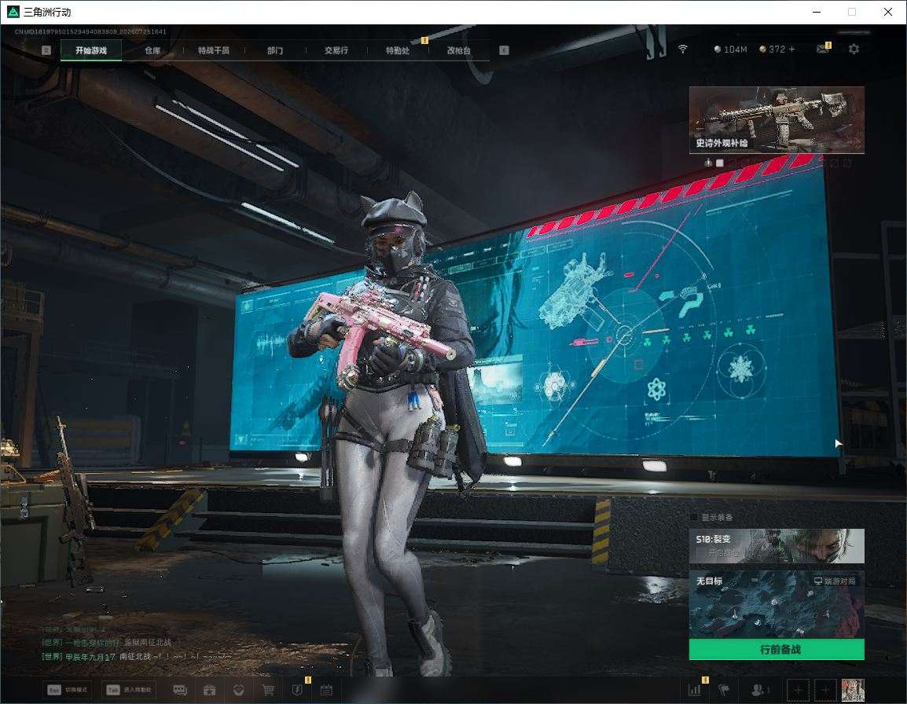This screenshot has height=704, width=907.
Task: Open the 开始游戏 tab
Action: click(91, 50)
